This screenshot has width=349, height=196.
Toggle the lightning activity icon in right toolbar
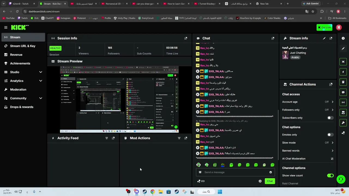343,72
